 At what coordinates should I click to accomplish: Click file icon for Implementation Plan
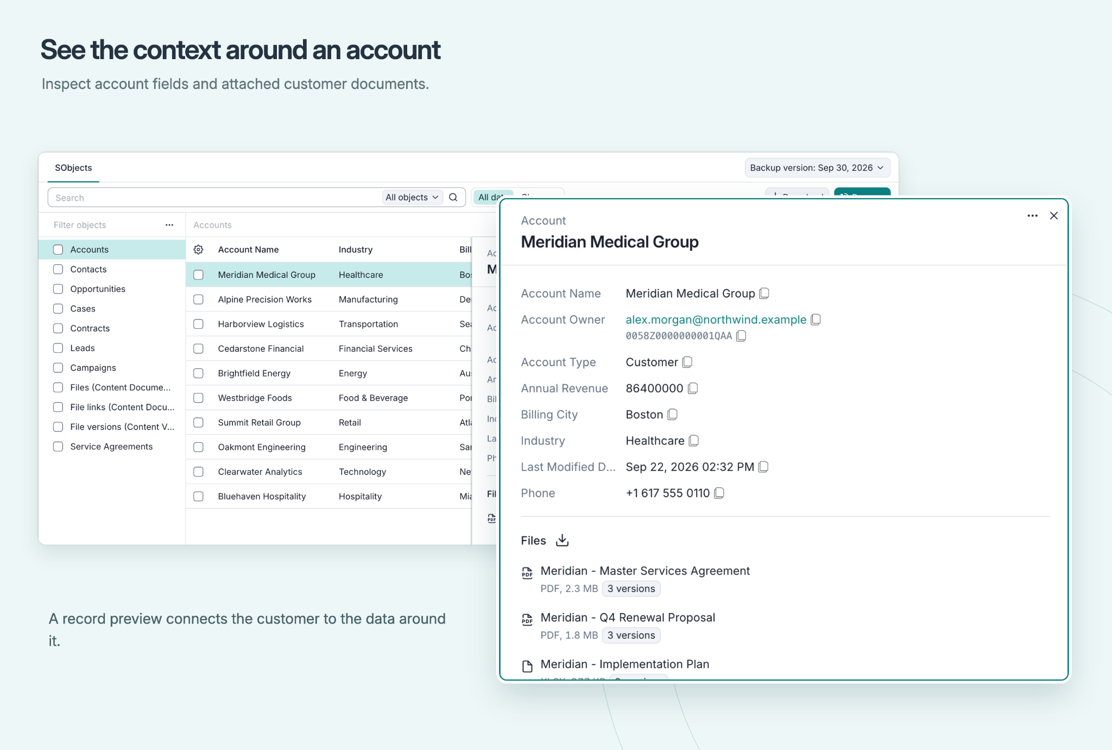pos(527,666)
